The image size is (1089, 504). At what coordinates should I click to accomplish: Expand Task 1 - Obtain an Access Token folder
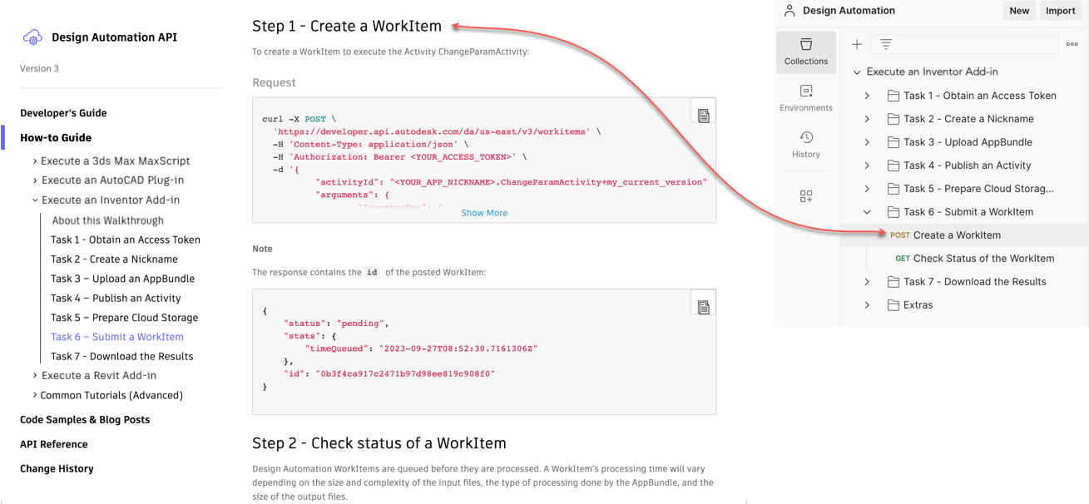click(x=867, y=96)
